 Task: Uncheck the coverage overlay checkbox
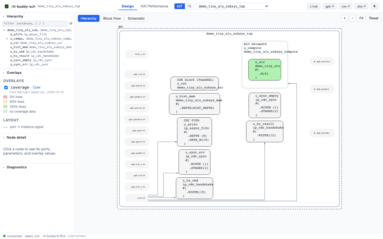6,87
